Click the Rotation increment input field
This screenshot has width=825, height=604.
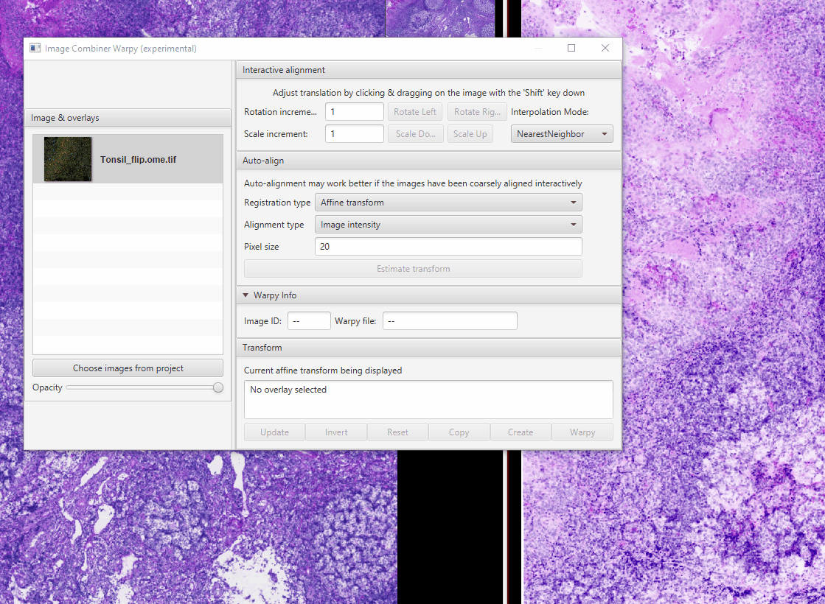(354, 112)
